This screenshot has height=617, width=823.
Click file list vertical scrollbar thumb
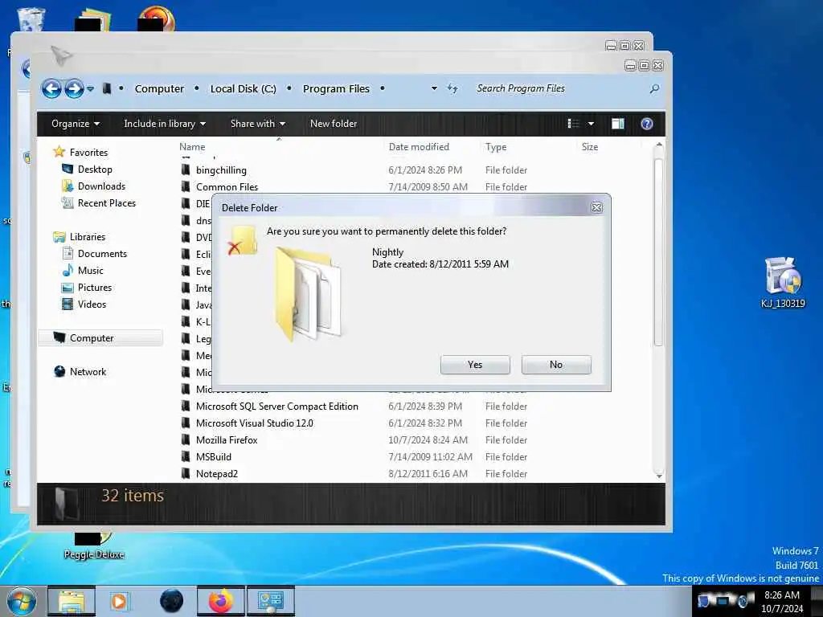[x=659, y=251]
